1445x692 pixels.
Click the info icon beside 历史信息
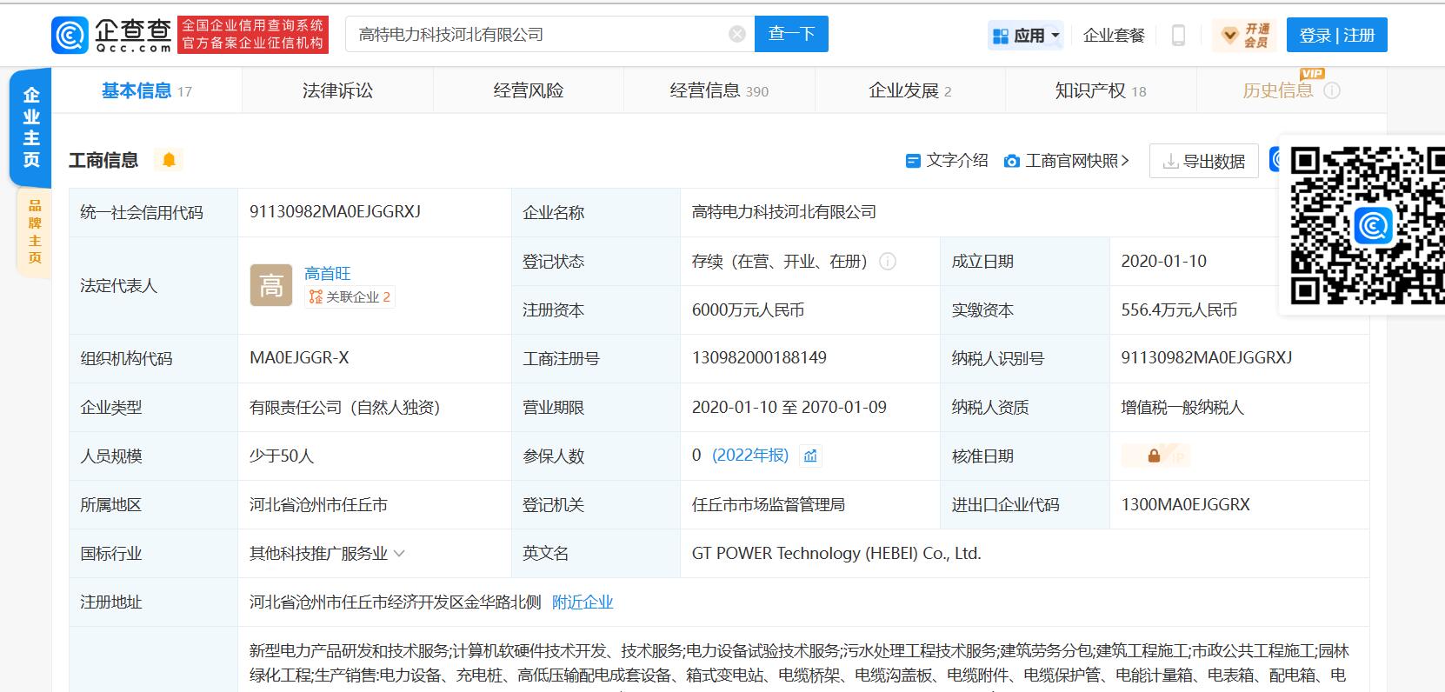click(1332, 90)
